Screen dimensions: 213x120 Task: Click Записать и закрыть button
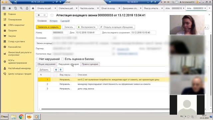point(48,27)
